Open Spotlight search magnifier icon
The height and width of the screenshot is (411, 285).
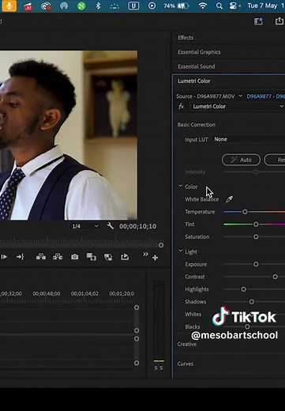point(219,6)
